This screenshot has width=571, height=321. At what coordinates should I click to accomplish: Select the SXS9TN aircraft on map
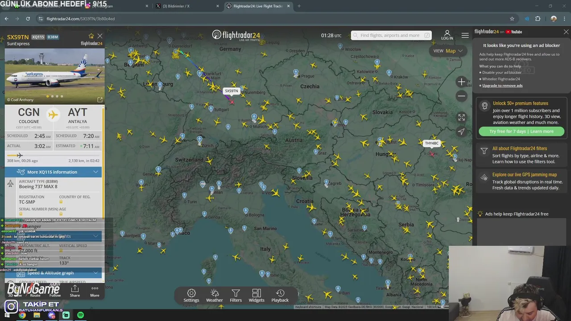tap(232, 101)
